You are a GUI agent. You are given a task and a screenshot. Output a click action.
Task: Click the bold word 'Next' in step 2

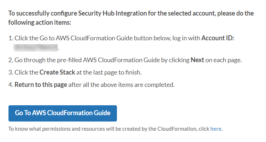(x=197, y=60)
